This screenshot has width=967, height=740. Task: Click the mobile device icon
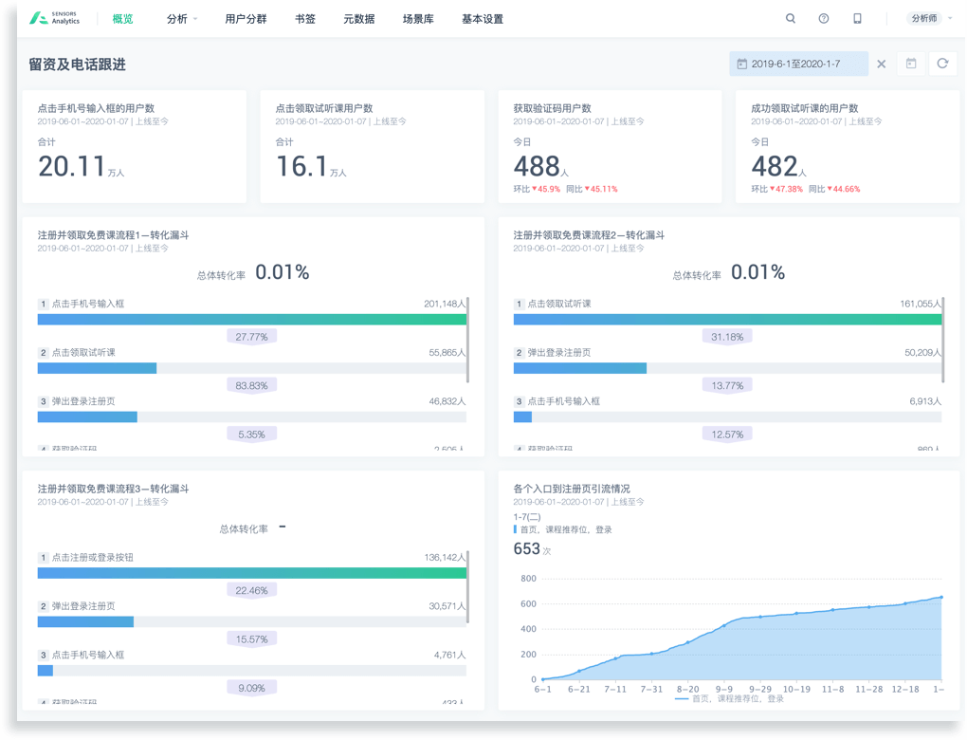tap(857, 19)
